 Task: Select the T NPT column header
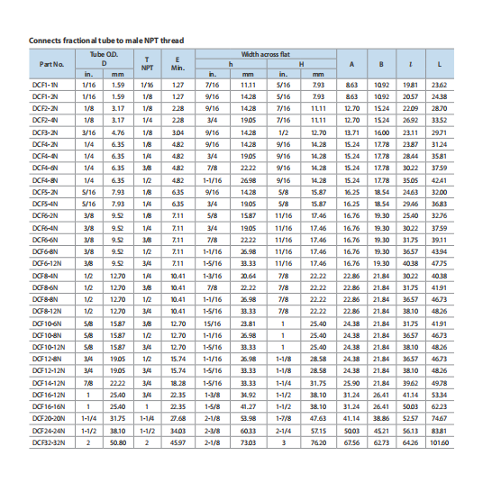click(147, 64)
